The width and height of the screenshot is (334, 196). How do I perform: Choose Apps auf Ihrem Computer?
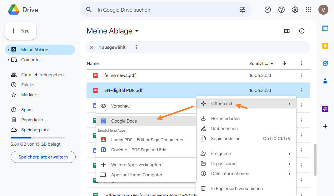click(x=146, y=175)
